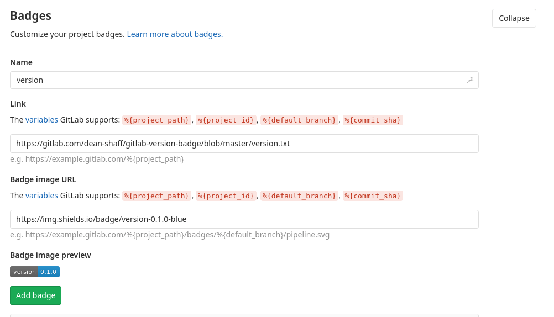Image resolution: width=554 pixels, height=317 pixels.
Task: Open variables link under Badge image URL
Action: [x=41, y=196]
